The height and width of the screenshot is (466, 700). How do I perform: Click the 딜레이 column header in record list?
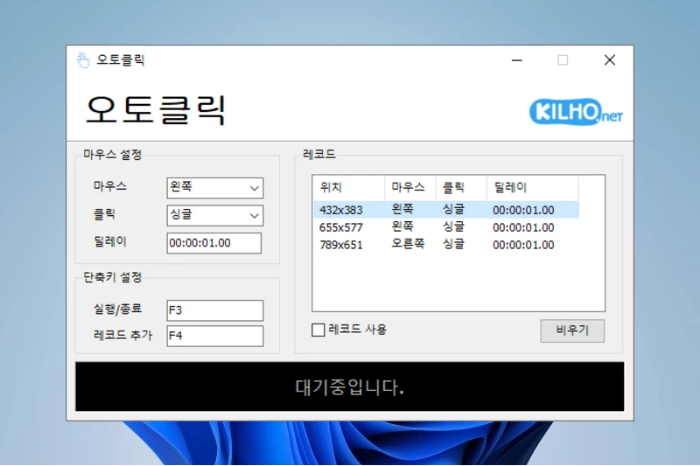(x=533, y=188)
